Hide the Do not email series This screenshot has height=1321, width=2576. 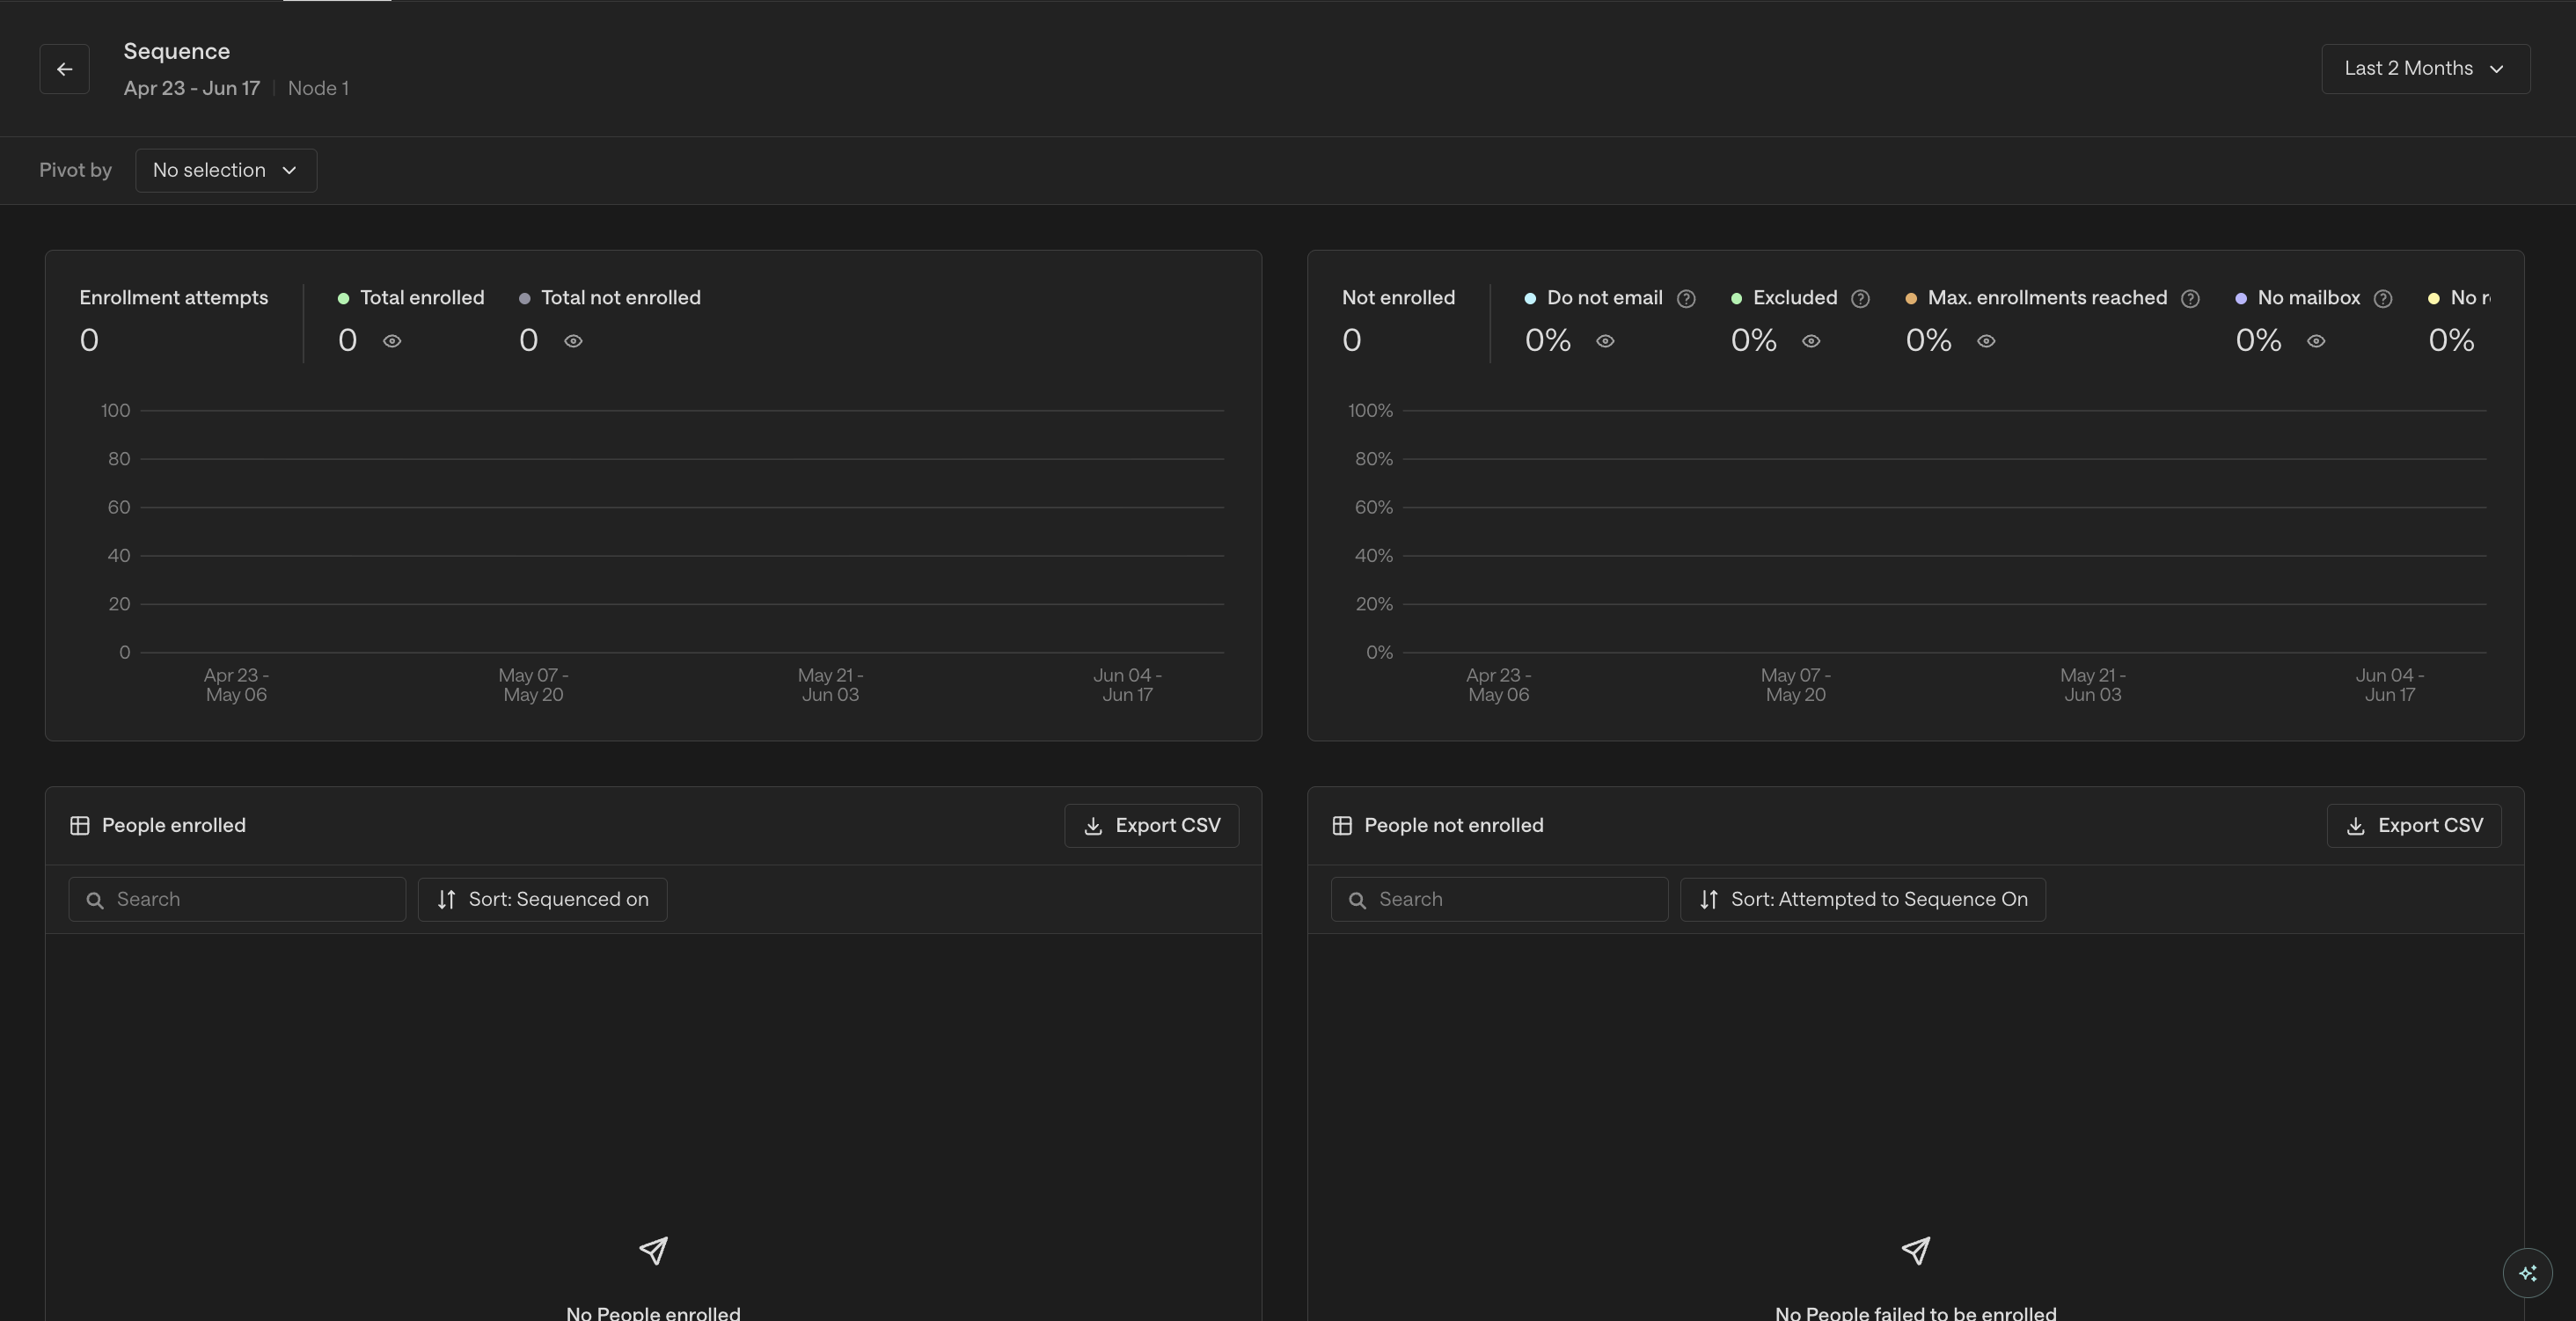click(x=1605, y=341)
